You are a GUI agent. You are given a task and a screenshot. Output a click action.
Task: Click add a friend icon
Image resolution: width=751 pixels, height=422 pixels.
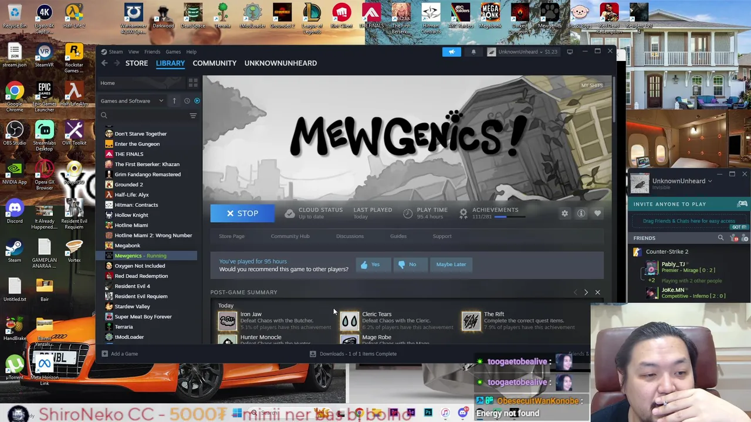click(x=745, y=238)
